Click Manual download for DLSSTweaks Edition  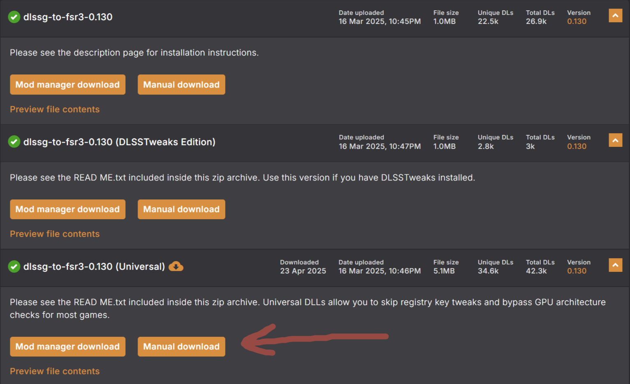click(181, 209)
